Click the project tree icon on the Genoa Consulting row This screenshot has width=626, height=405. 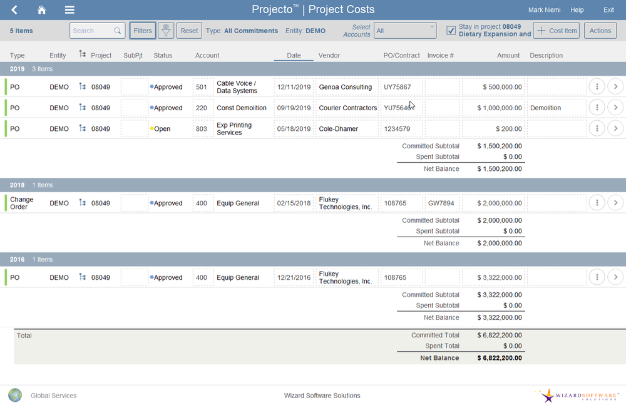coord(82,87)
